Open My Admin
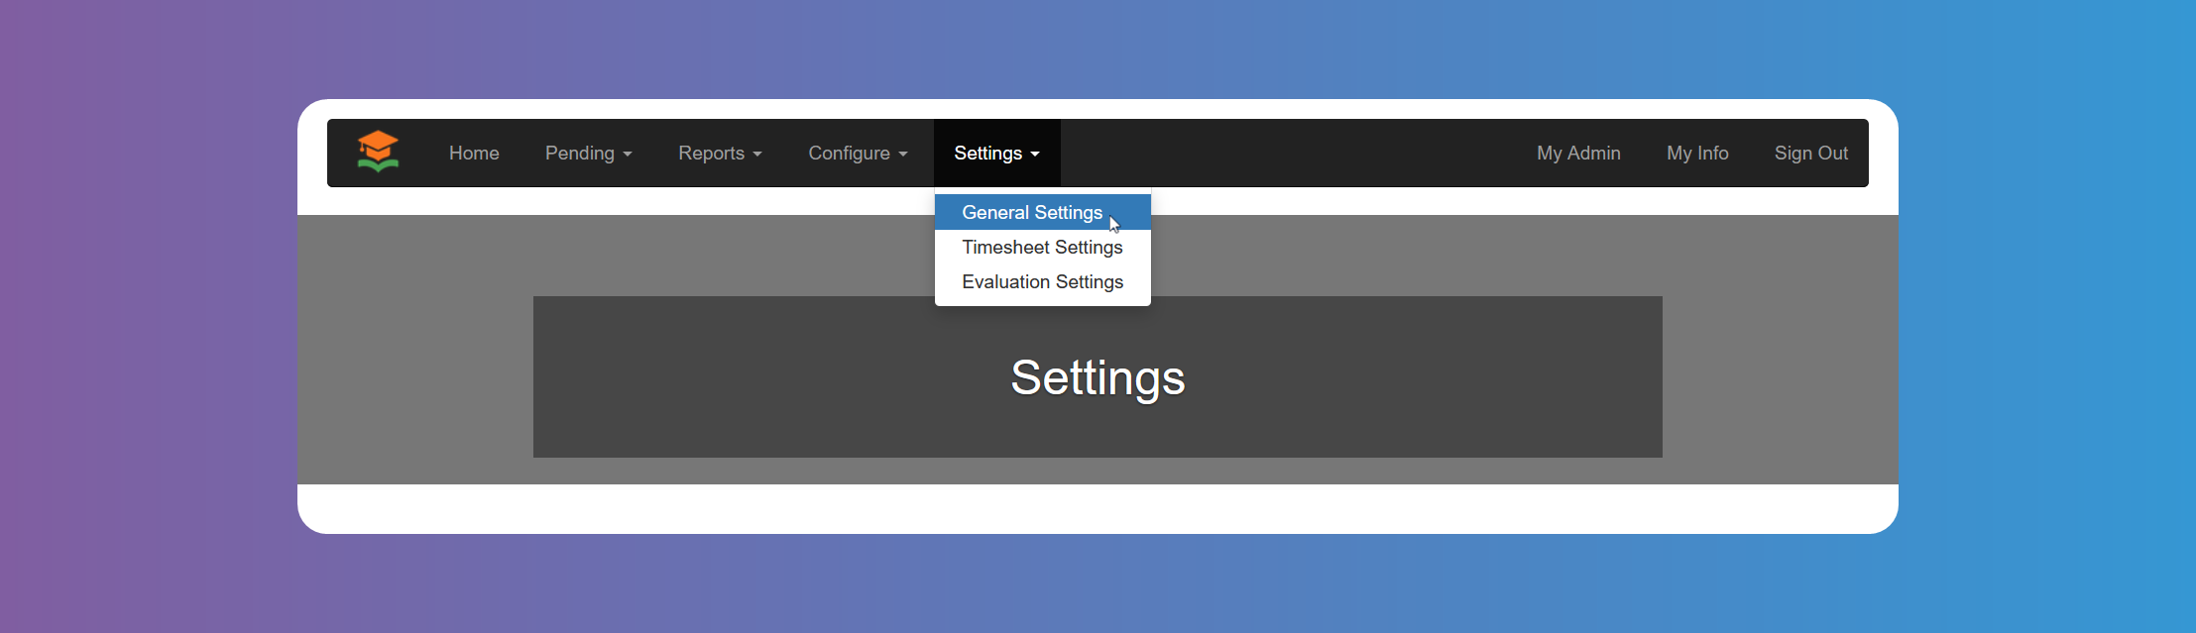The image size is (2196, 633). point(1577,154)
